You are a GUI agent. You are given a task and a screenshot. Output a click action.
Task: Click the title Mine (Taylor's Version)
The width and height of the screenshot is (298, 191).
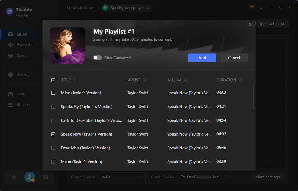[x=81, y=93]
